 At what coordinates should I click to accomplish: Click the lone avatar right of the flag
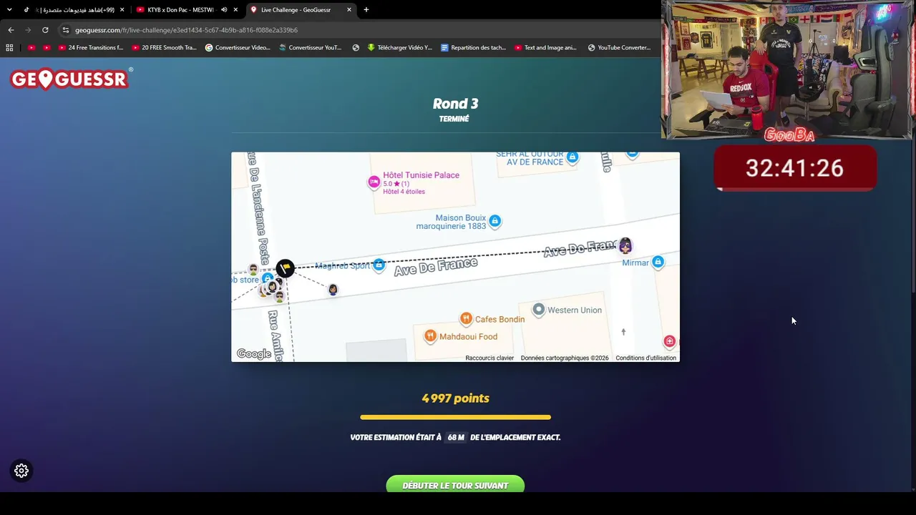(333, 290)
